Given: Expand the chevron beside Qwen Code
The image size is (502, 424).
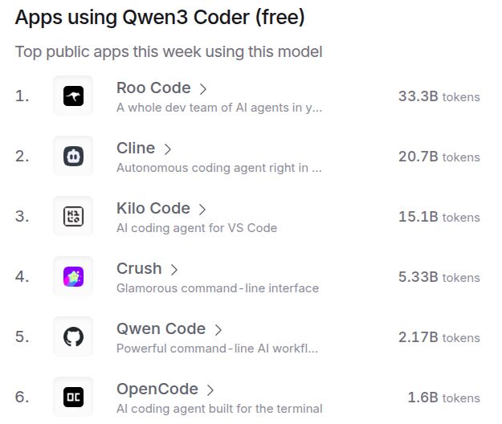Looking at the screenshot, I should click(x=218, y=329).
